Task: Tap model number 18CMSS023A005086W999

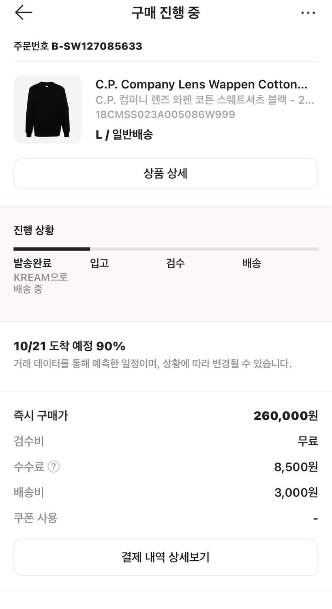Action: pos(165,114)
